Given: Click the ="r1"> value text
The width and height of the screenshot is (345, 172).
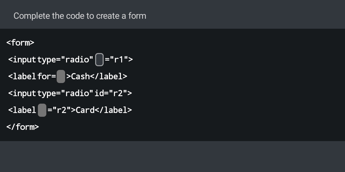Looking at the screenshot, I should tap(119, 60).
